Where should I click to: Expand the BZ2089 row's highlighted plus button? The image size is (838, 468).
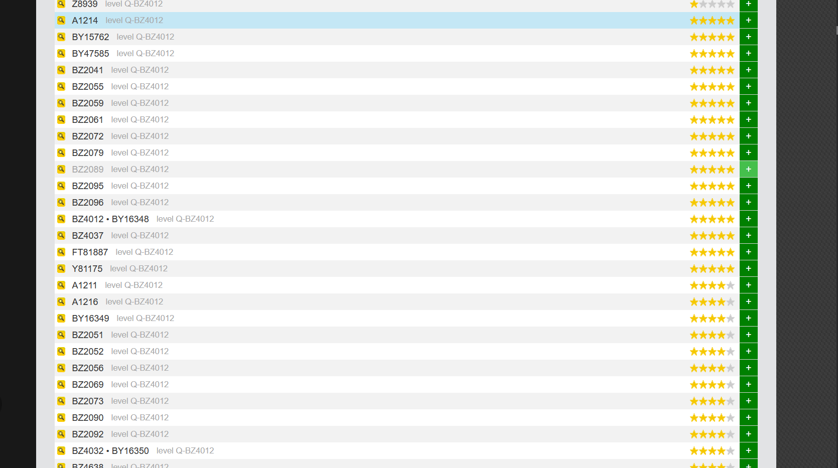[748, 170]
